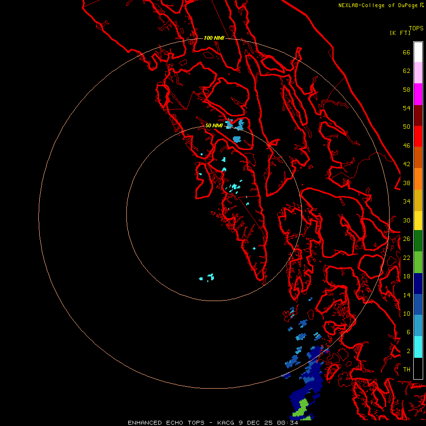
Task: Click the orange 38 kft legend swatch
Action: [418, 179]
